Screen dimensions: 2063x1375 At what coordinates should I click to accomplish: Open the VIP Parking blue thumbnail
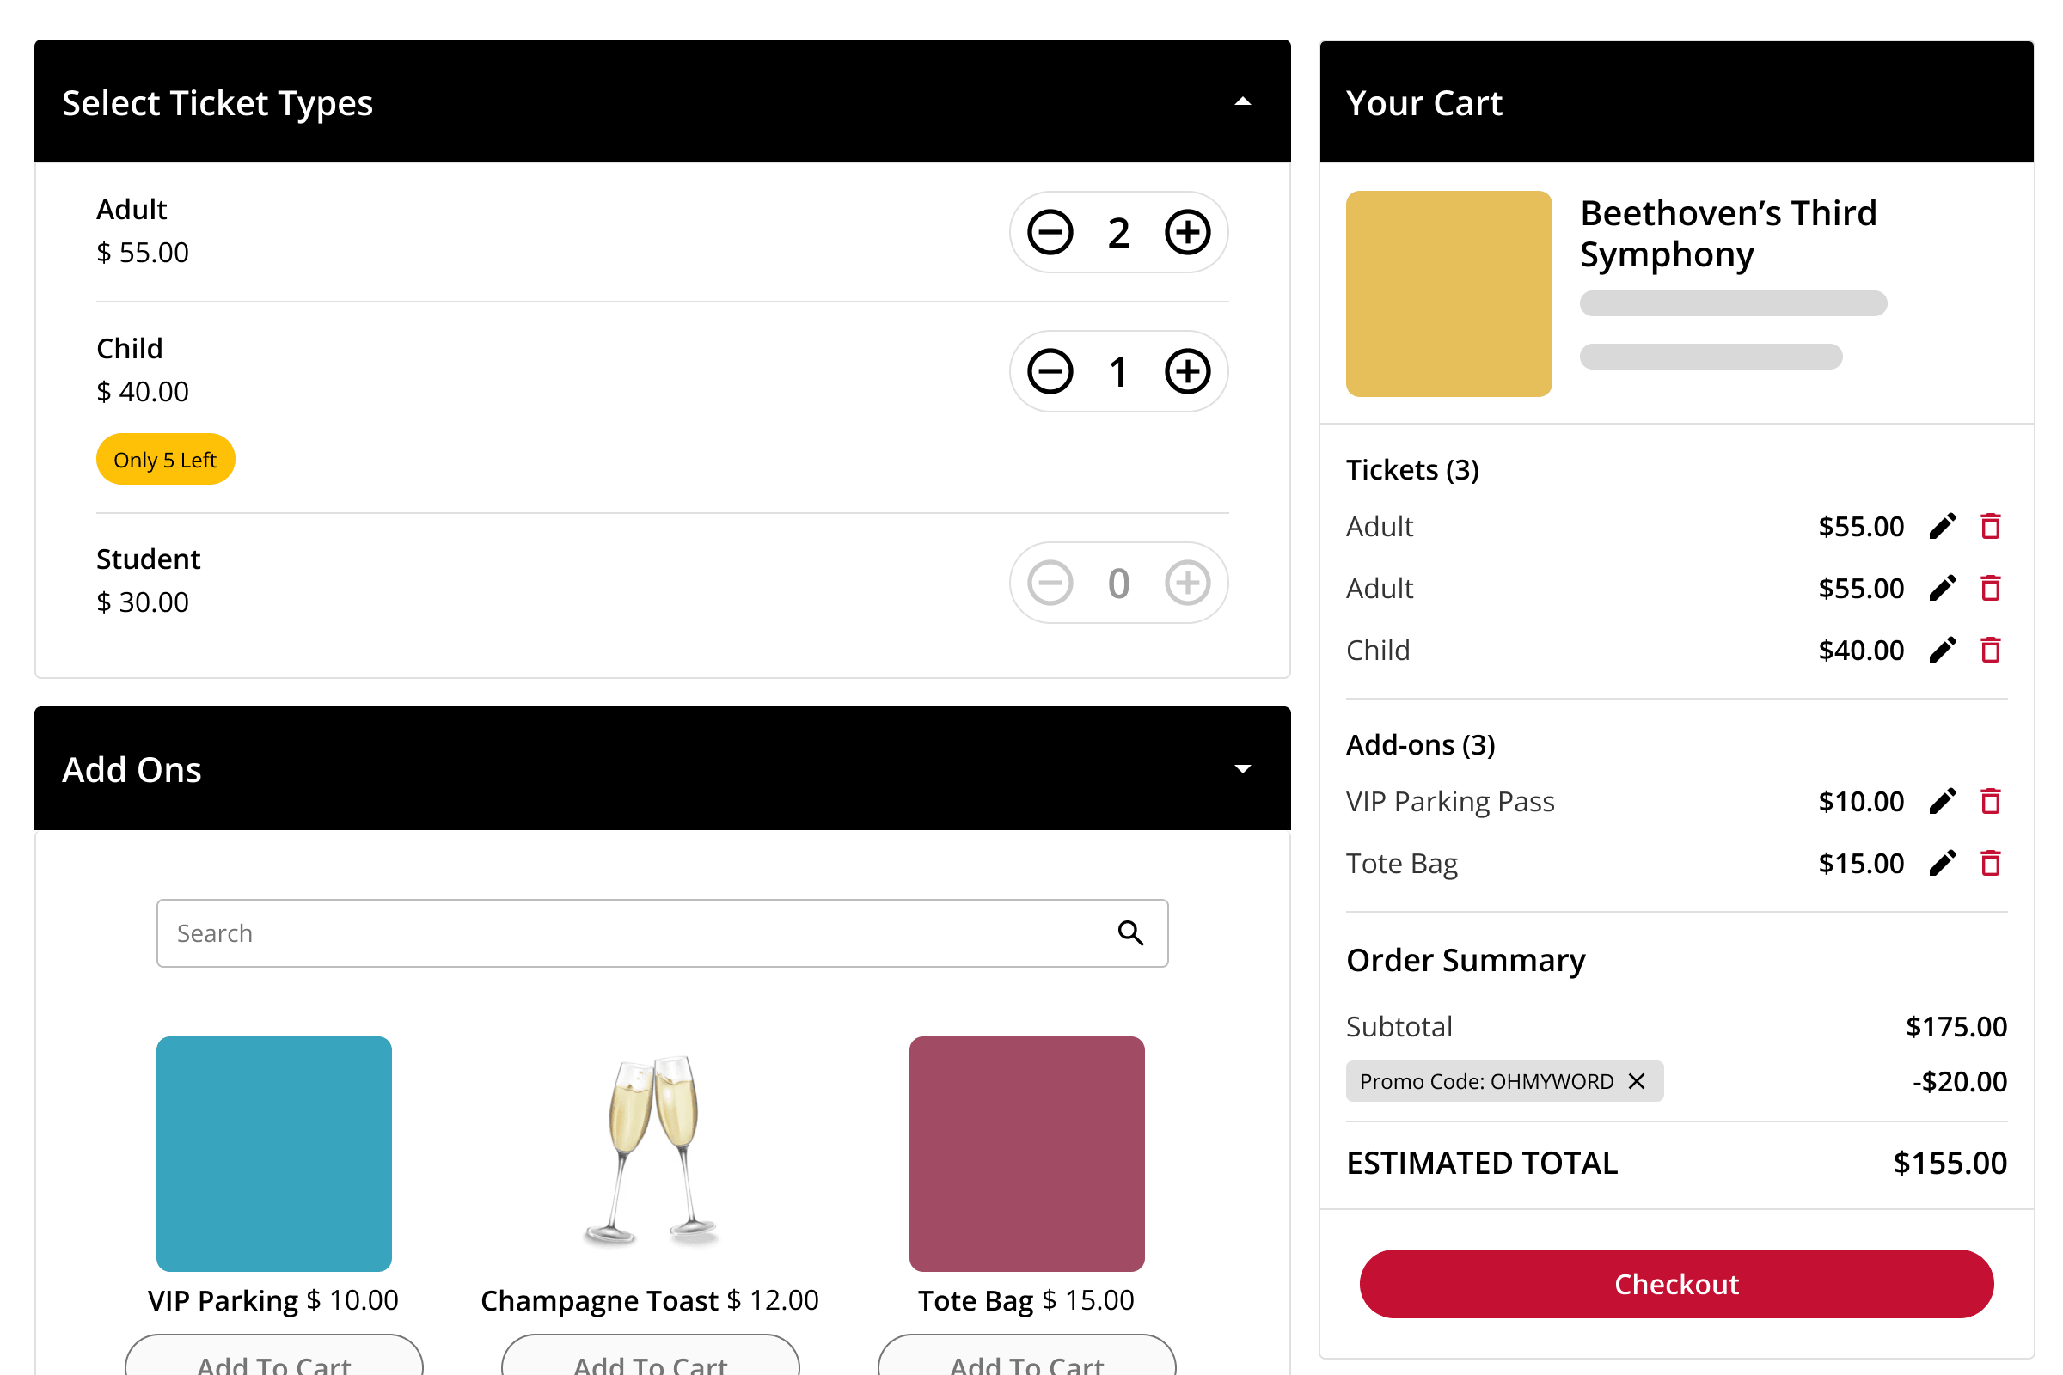[x=273, y=1154]
